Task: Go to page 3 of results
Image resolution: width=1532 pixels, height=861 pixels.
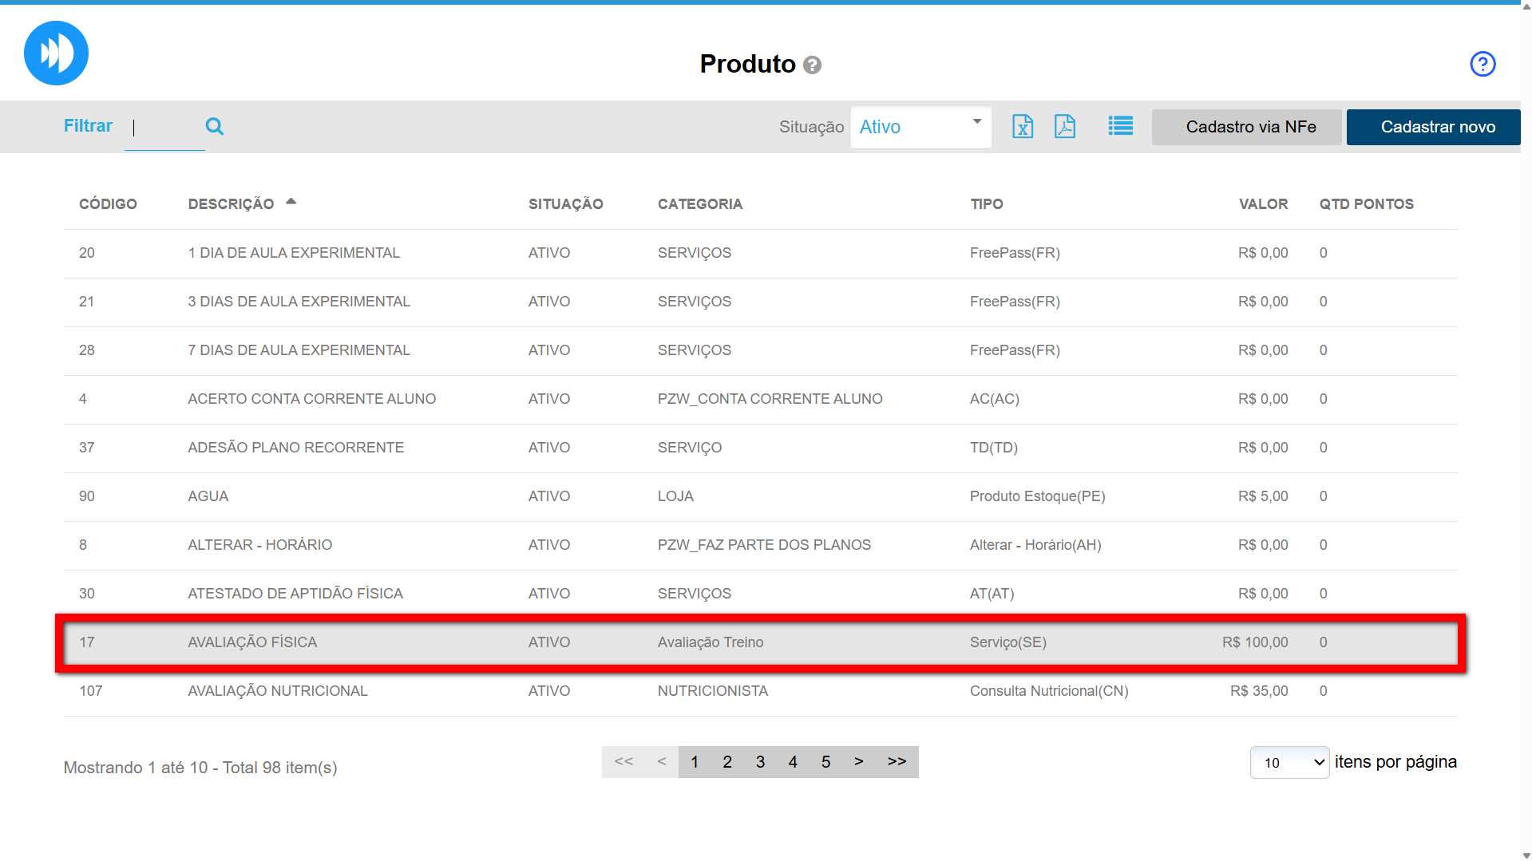Action: pos(760,762)
